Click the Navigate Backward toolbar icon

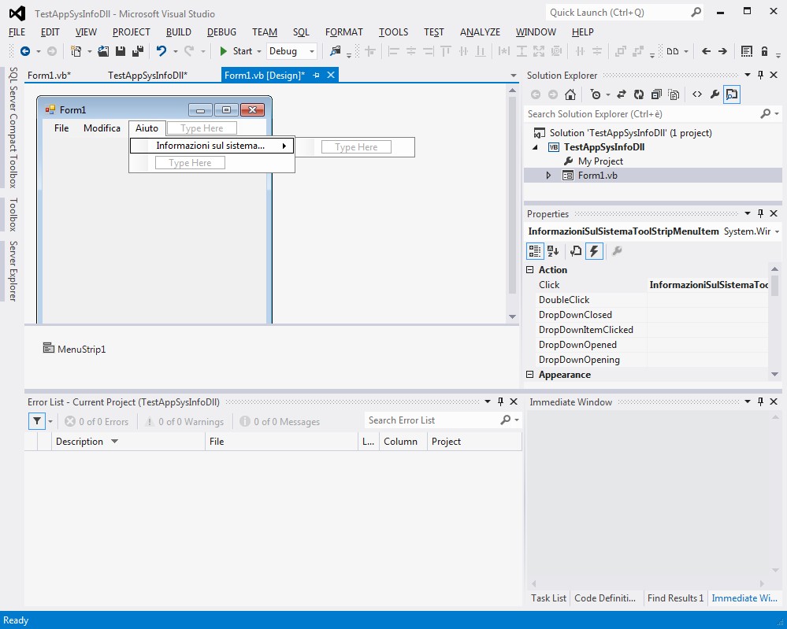tap(25, 51)
